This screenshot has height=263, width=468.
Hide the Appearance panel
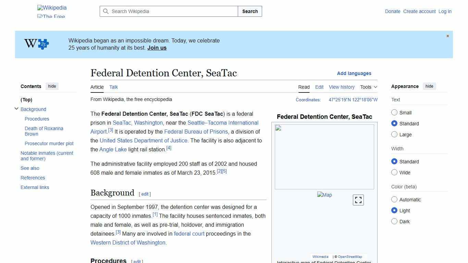click(429, 86)
